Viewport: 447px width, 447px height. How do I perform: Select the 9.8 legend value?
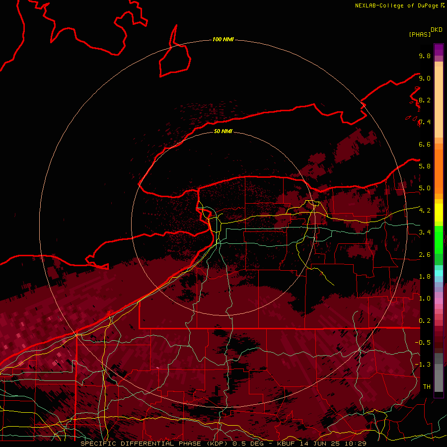(x=425, y=56)
